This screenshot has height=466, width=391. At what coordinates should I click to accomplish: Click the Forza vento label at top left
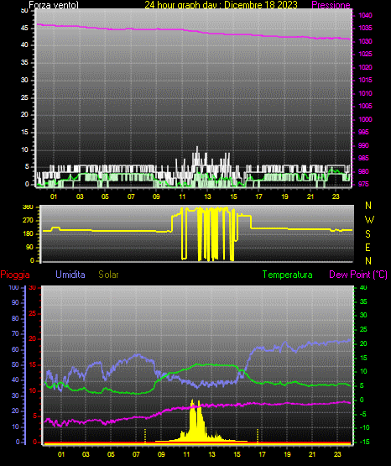coord(54,5)
